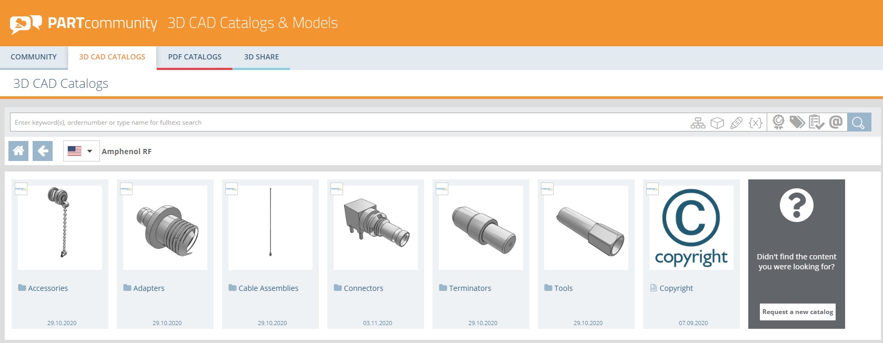The height and width of the screenshot is (343, 883).
Task: Click the 3D cube search icon
Action: [717, 123]
